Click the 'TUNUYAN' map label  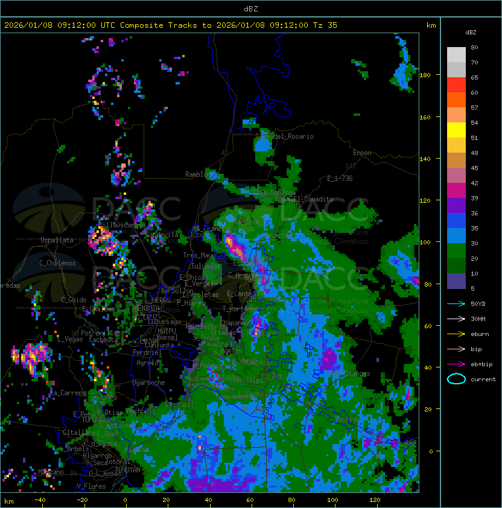(128, 470)
